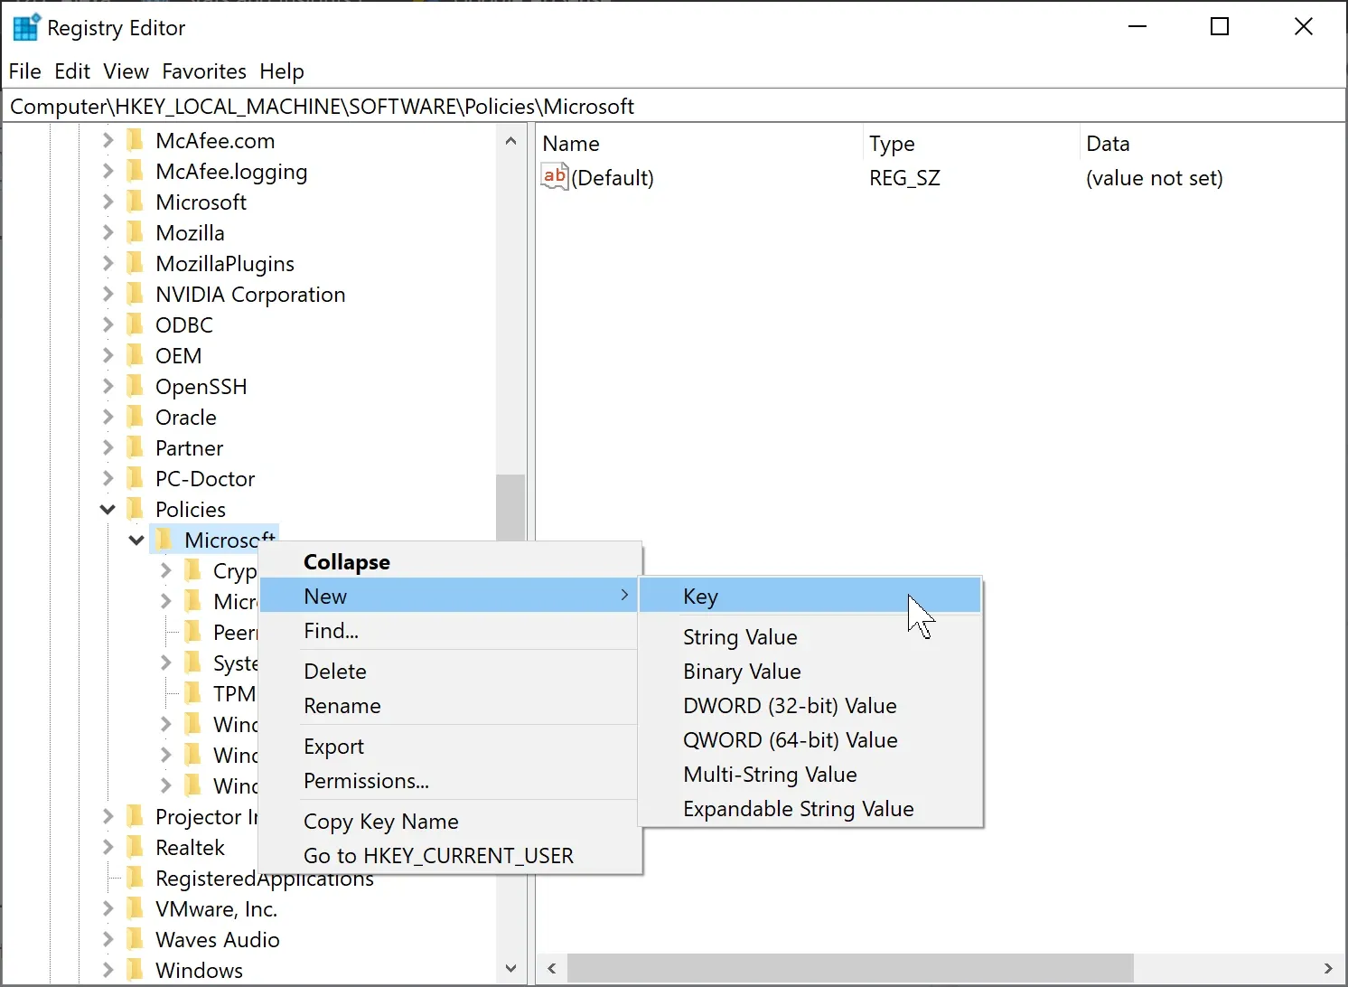The width and height of the screenshot is (1348, 987).
Task: Click the horizontal scrollbar right arrow
Action: click(x=1327, y=968)
